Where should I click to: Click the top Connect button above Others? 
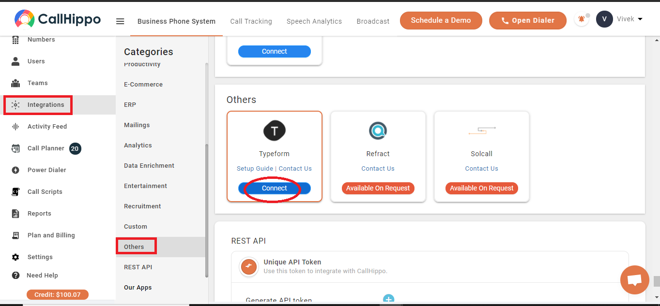click(x=275, y=51)
